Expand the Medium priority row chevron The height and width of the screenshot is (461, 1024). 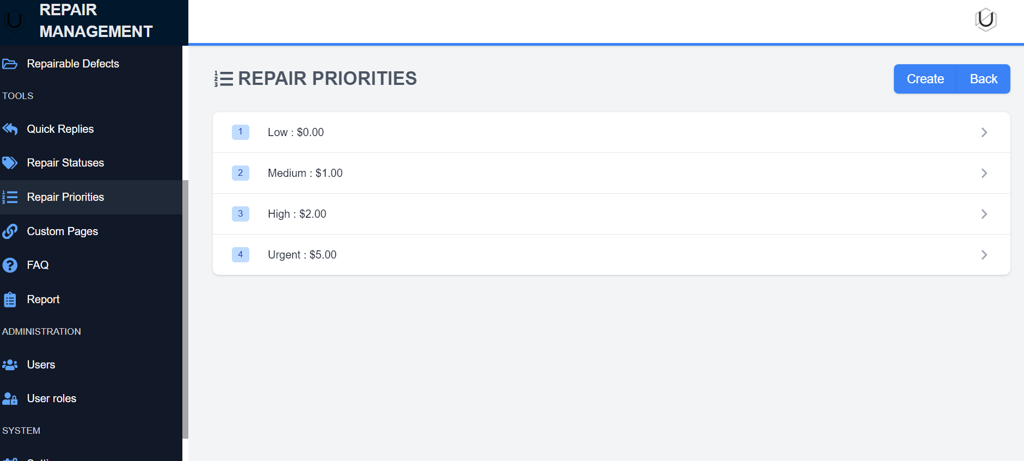(984, 173)
